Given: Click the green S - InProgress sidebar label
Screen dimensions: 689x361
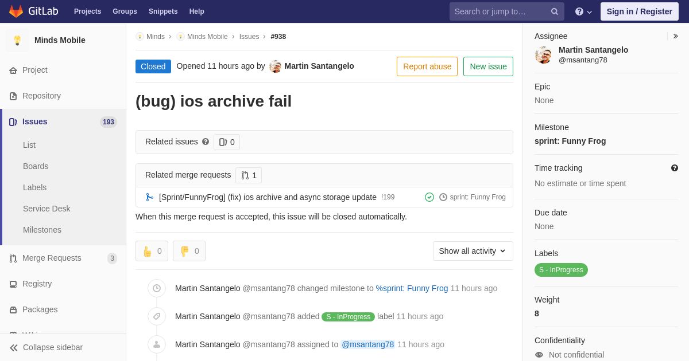Looking at the screenshot, I should point(561,270).
